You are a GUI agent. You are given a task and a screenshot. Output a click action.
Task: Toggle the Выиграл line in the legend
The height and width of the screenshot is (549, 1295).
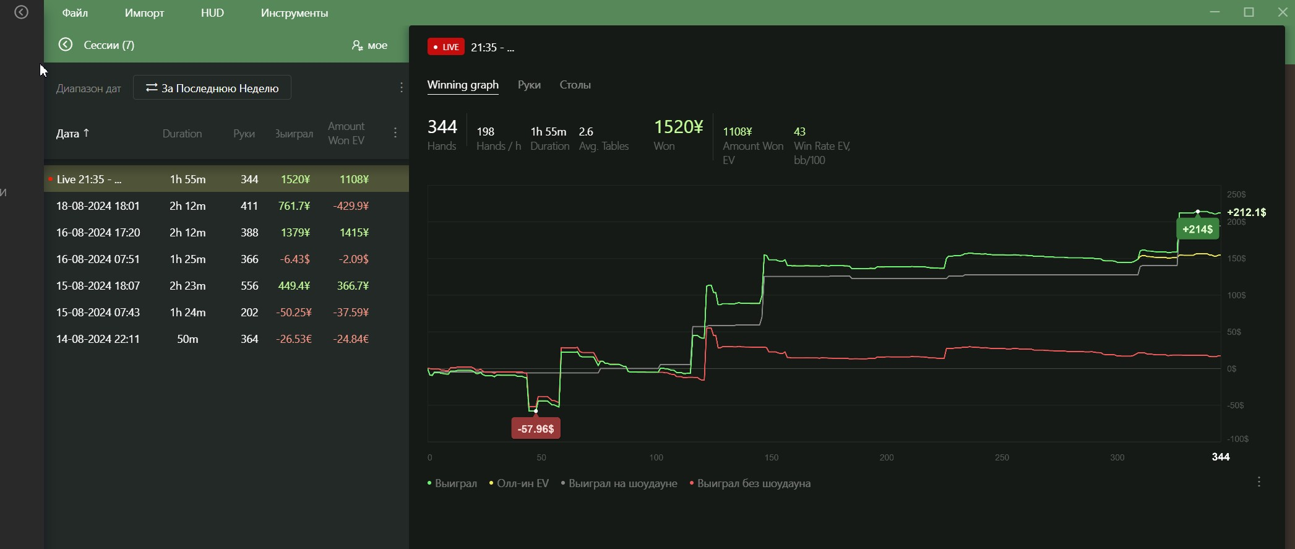[452, 483]
